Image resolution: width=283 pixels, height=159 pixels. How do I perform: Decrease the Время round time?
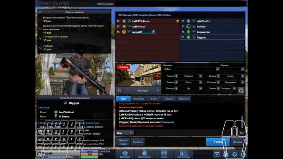(218, 76)
